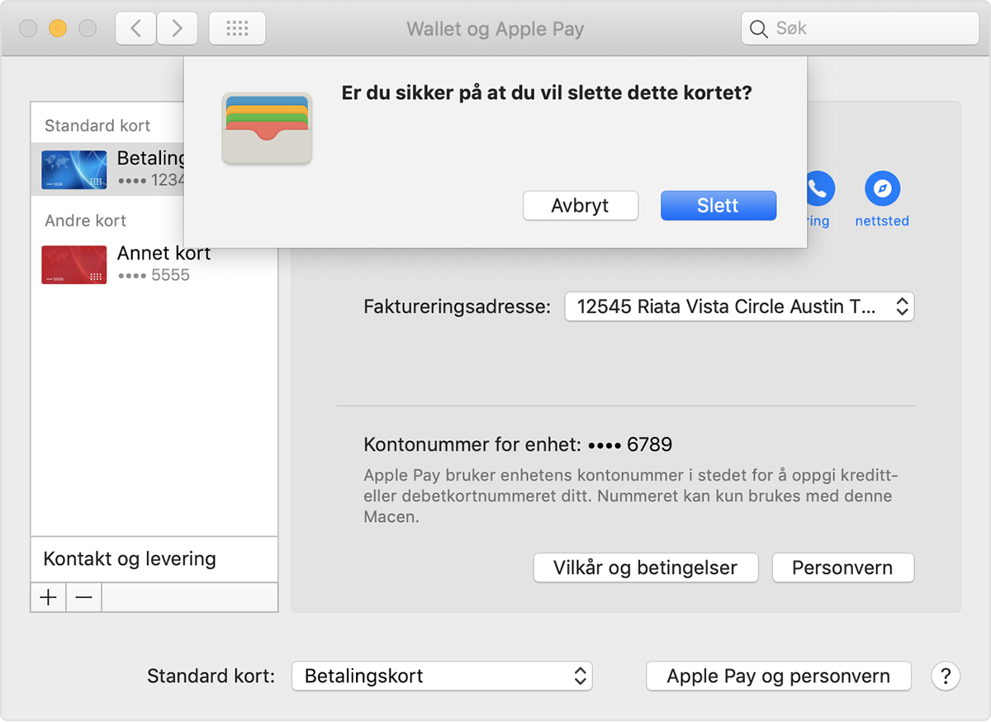This screenshot has width=991, height=722.
Task: Click the nettsted link label
Action: click(x=882, y=221)
